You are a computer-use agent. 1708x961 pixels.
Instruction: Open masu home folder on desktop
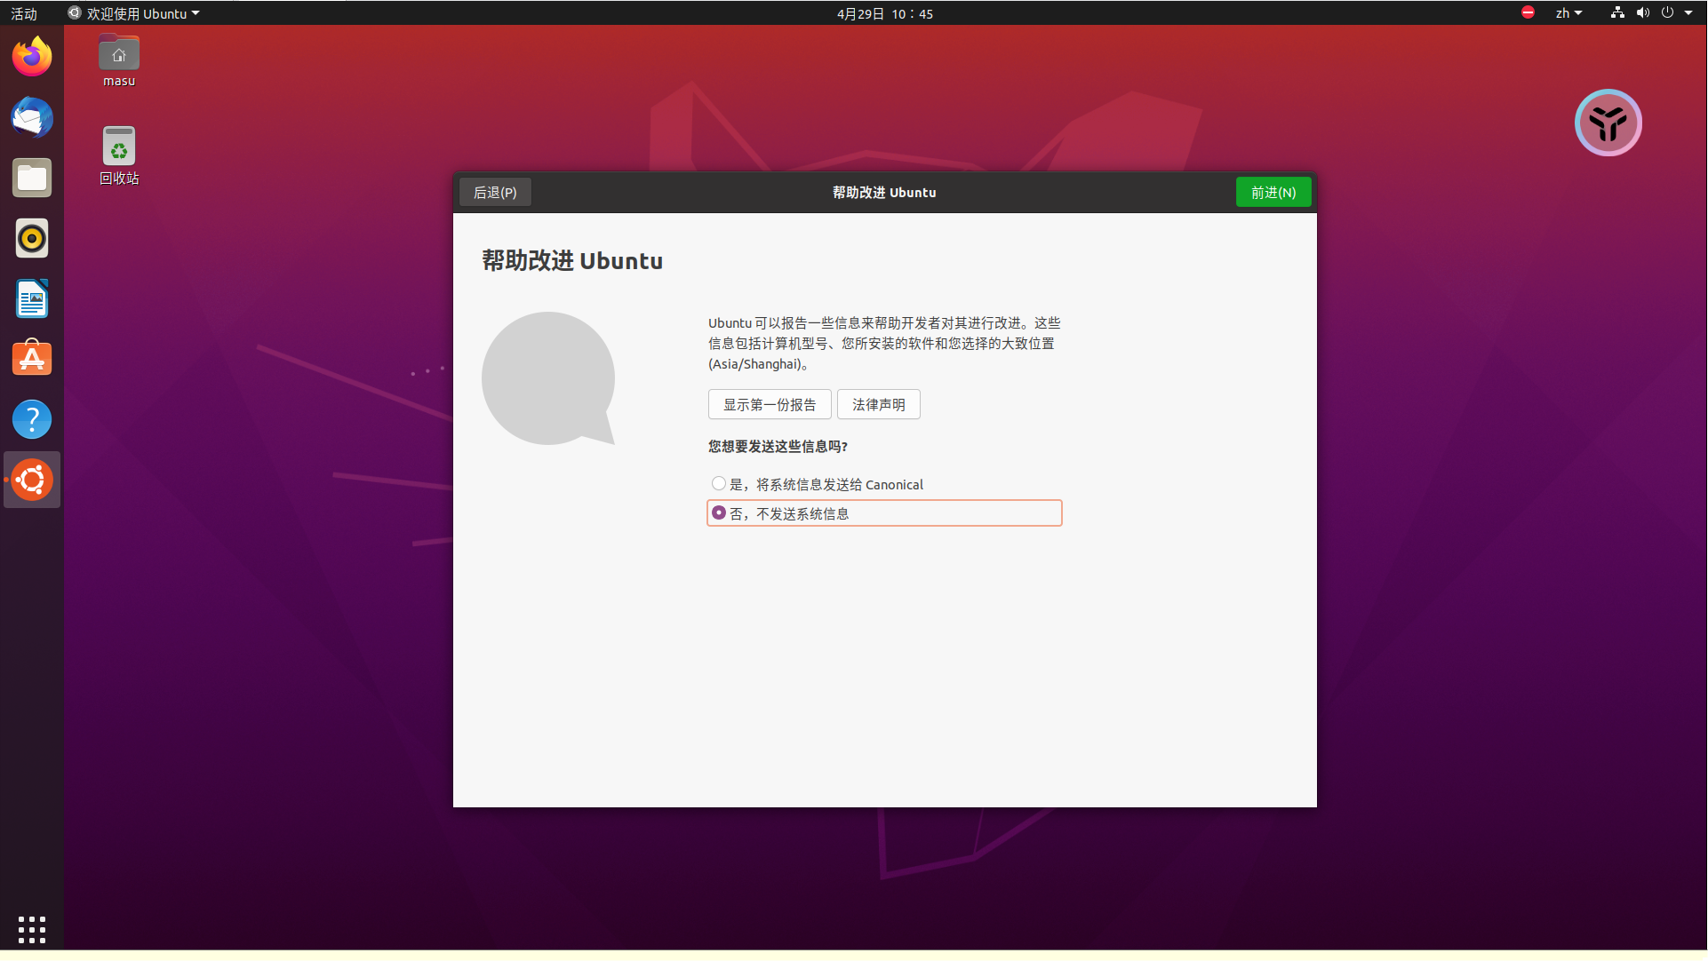pos(119,55)
